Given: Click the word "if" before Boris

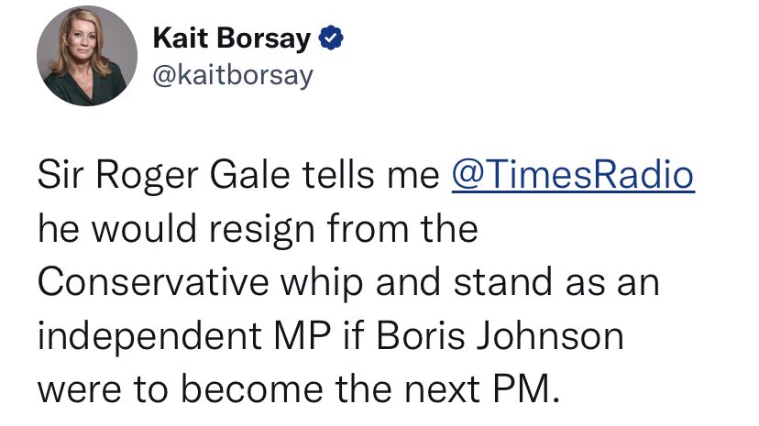Looking at the screenshot, I should tap(353, 335).
